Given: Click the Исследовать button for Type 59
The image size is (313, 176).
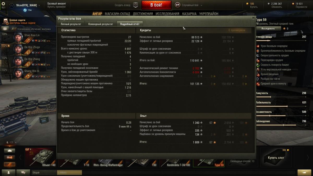Looking at the screenshot, I should tap(268, 28).
